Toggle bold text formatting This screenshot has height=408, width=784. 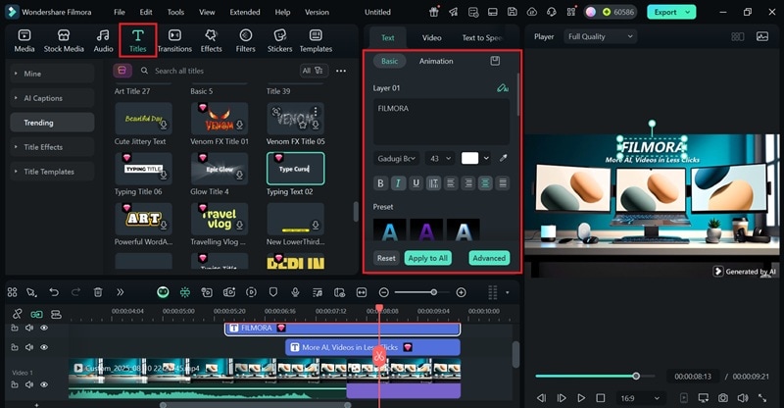380,183
